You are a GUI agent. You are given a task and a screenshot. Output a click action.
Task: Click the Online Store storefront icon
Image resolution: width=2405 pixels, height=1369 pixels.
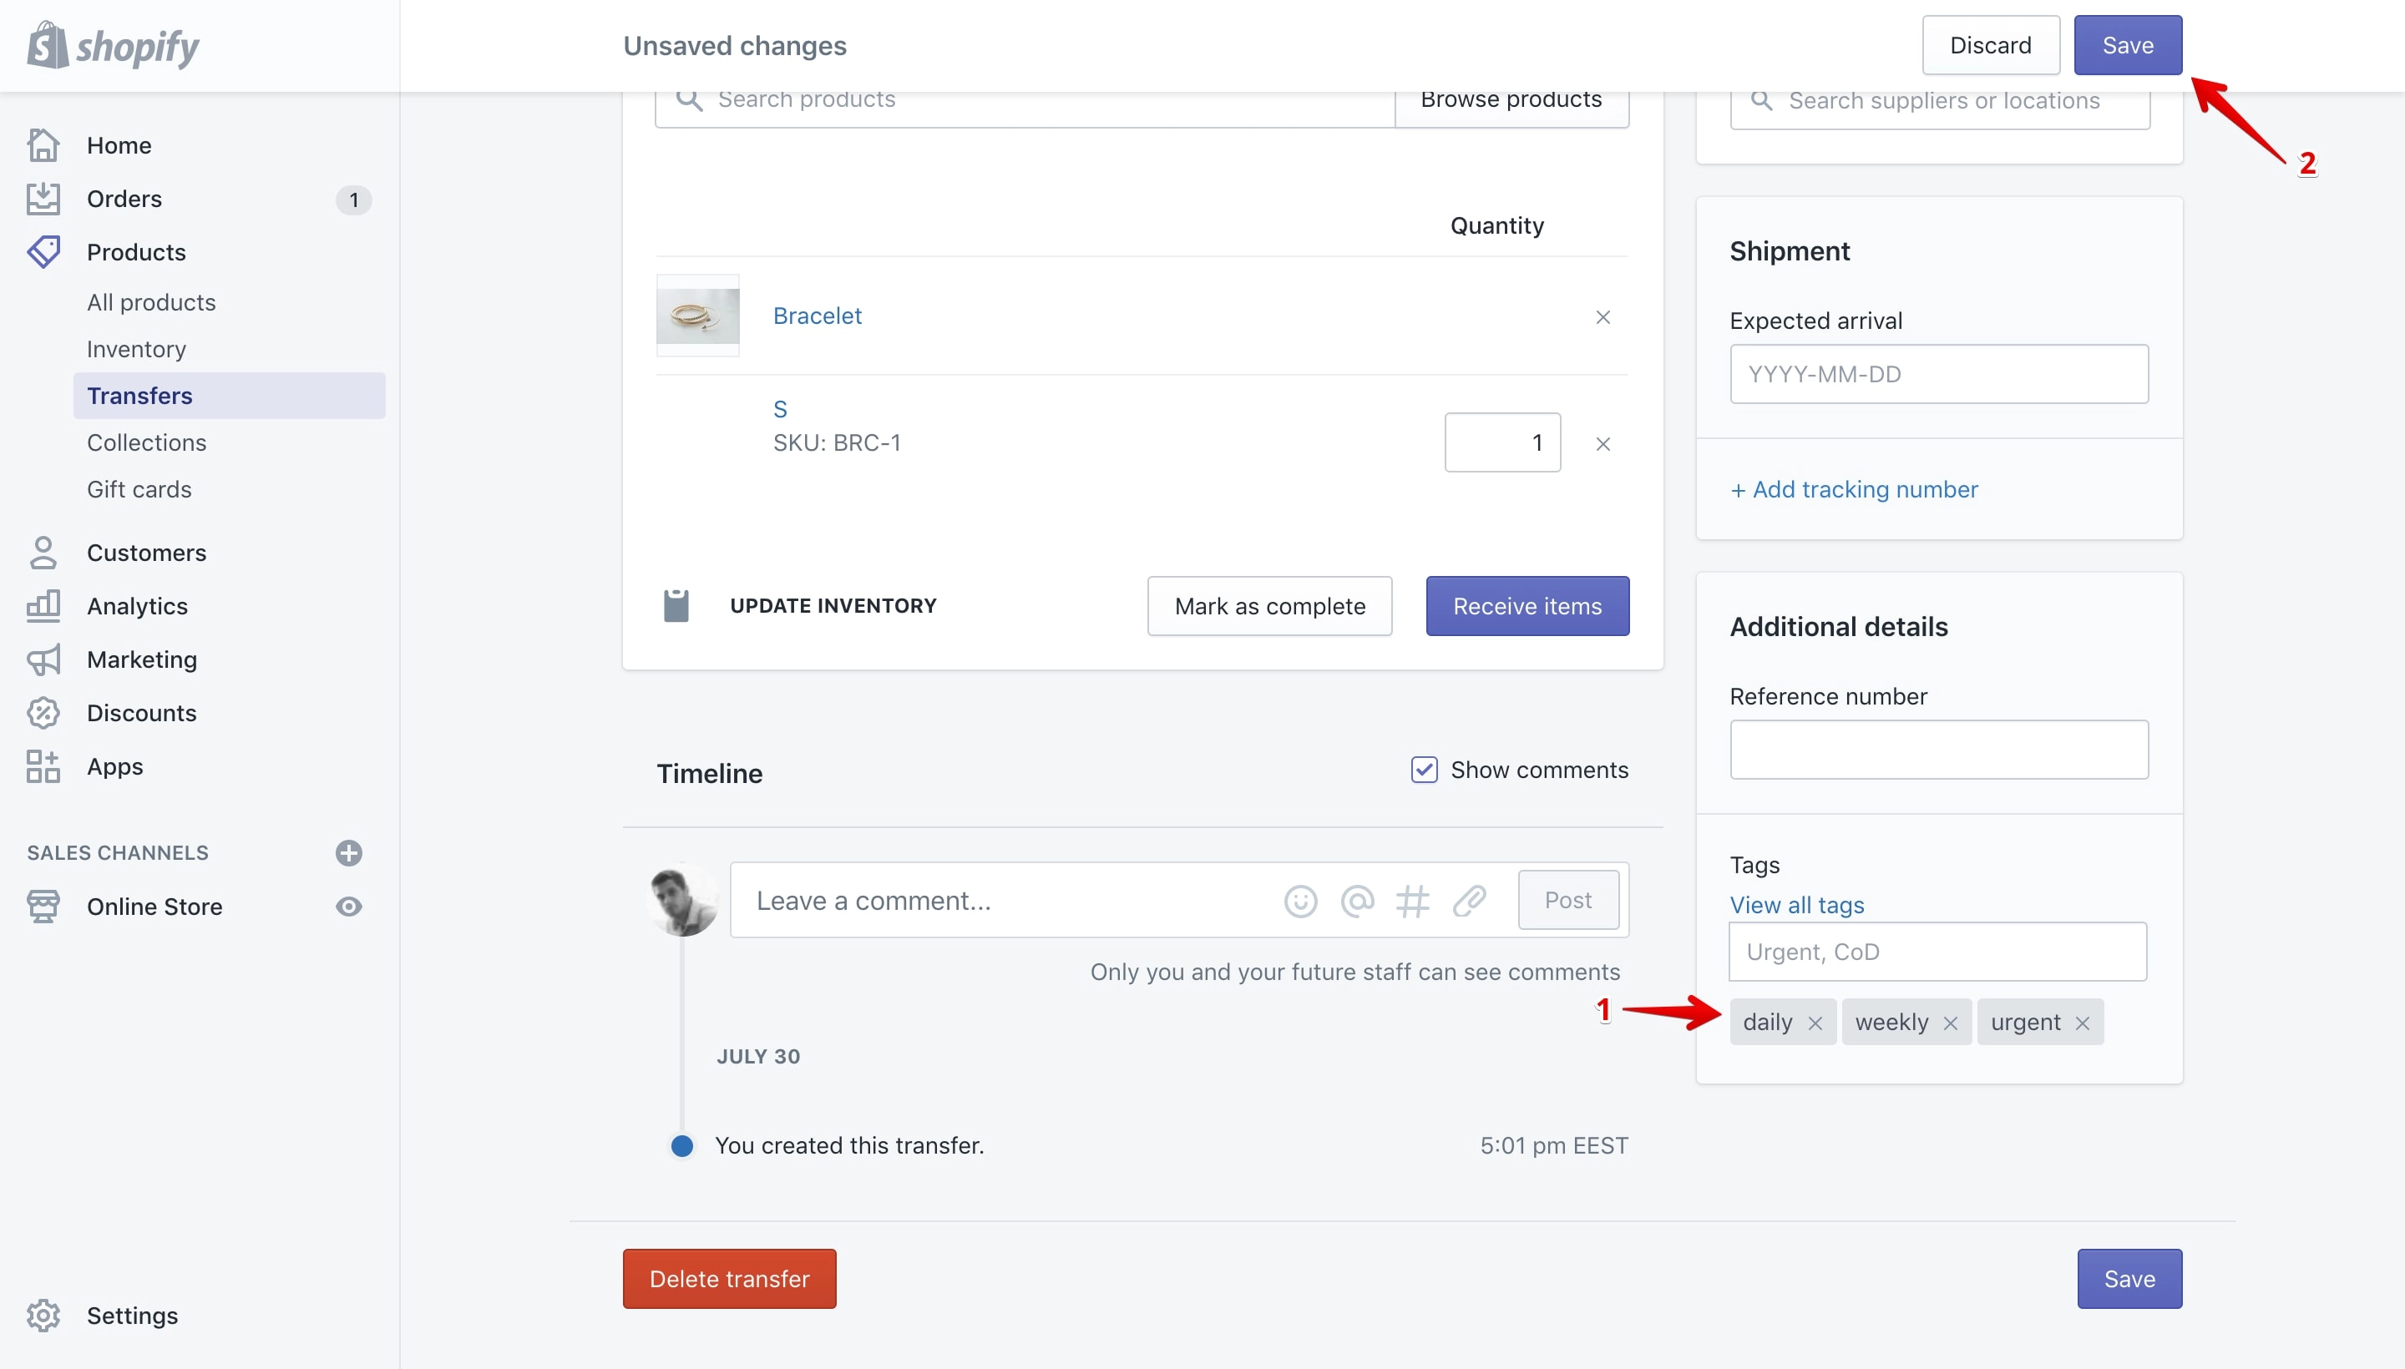pos(43,907)
